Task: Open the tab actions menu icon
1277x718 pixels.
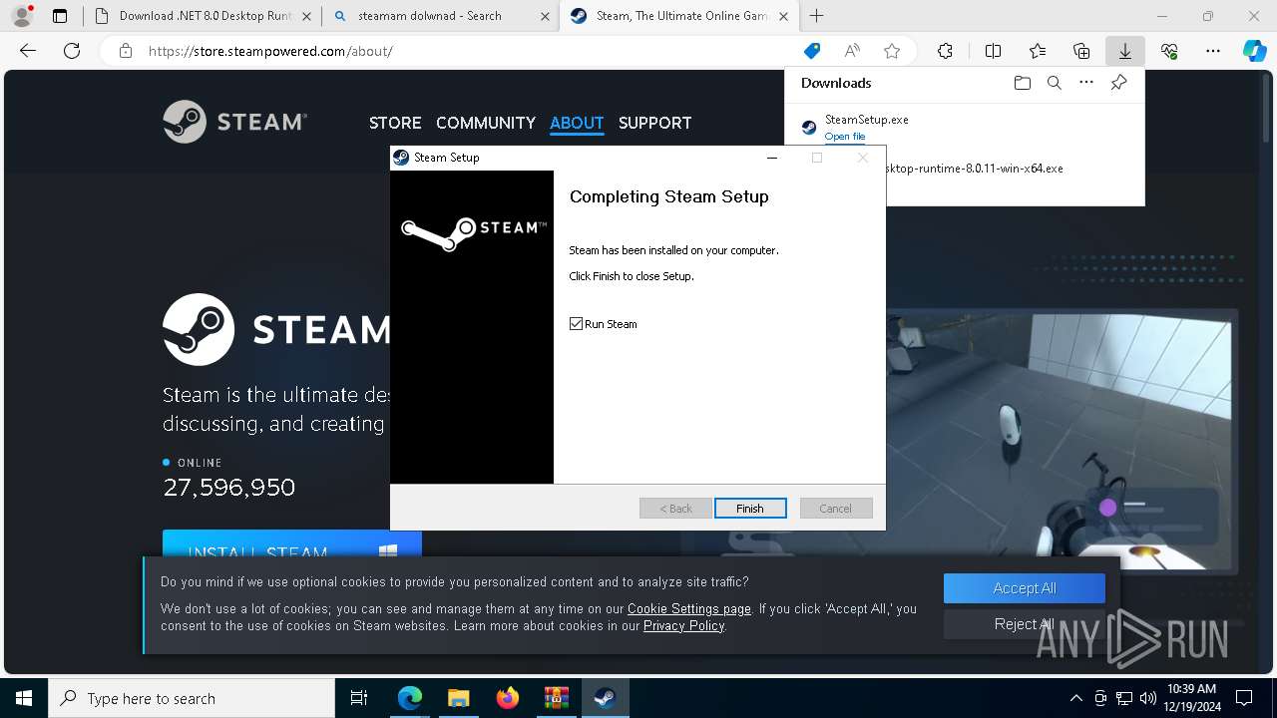Action: click(60, 16)
